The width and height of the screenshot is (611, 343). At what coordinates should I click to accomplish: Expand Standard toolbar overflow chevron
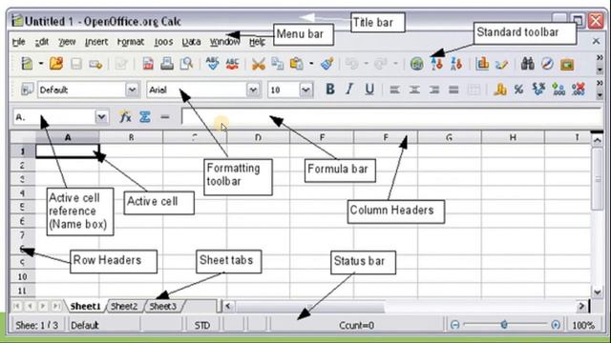600,57
